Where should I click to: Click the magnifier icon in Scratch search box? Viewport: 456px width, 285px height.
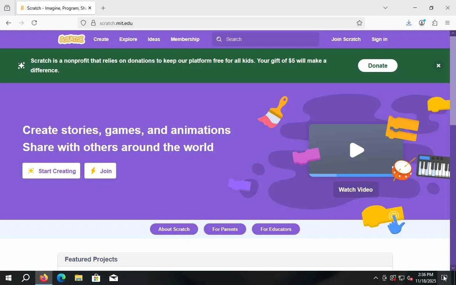click(x=219, y=39)
